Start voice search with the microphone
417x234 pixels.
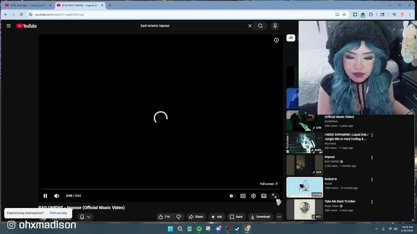275,26
